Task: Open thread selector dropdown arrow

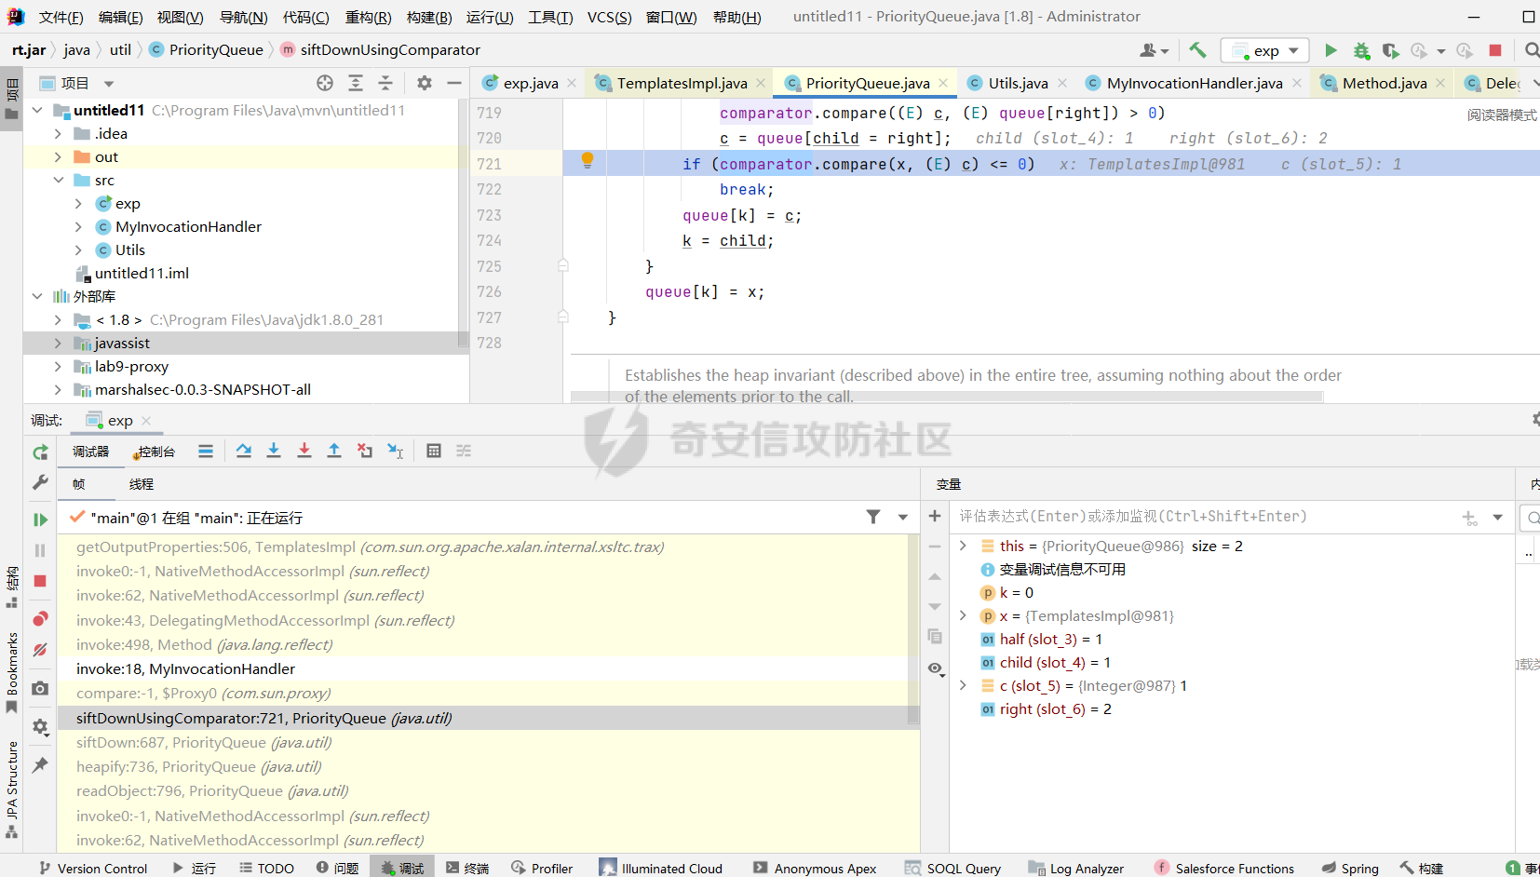Action: (902, 517)
